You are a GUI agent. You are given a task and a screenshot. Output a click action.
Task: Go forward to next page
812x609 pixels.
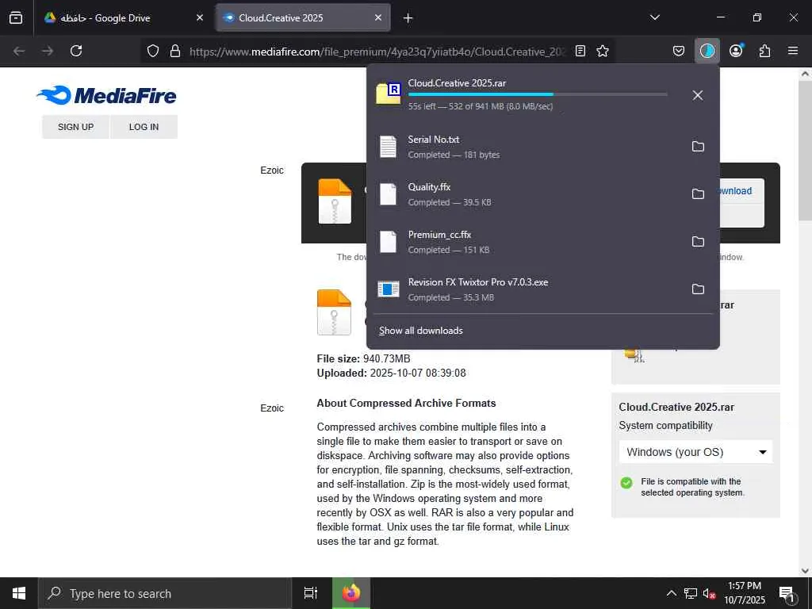48,51
